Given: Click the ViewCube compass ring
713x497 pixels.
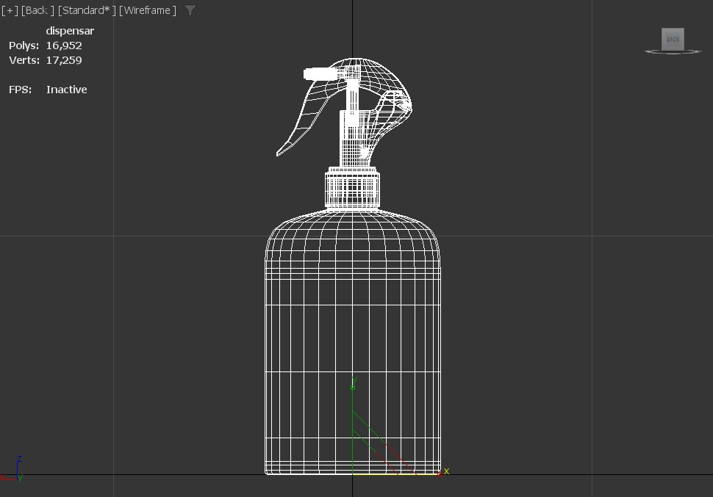Looking at the screenshot, I should tap(673, 52).
